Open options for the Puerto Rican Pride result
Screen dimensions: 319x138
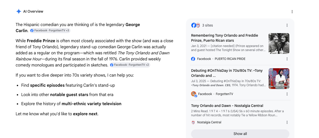click(287, 59)
